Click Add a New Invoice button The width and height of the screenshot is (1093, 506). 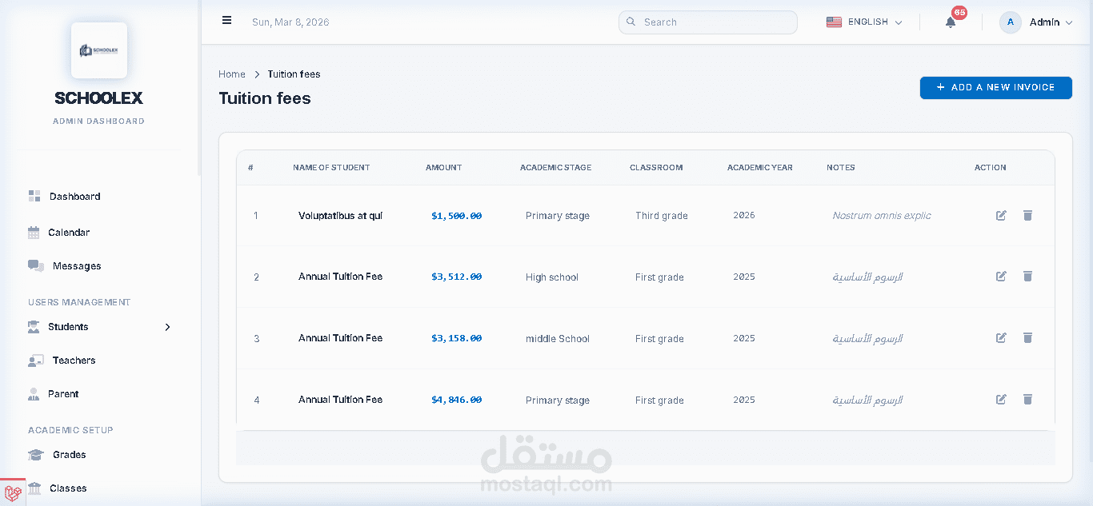click(996, 88)
